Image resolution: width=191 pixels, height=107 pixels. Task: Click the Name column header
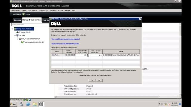tap(57, 51)
